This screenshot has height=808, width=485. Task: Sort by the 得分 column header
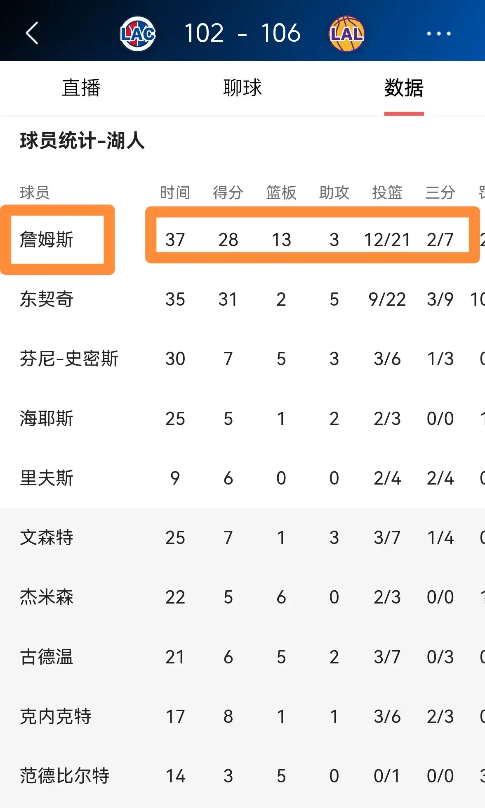click(227, 192)
